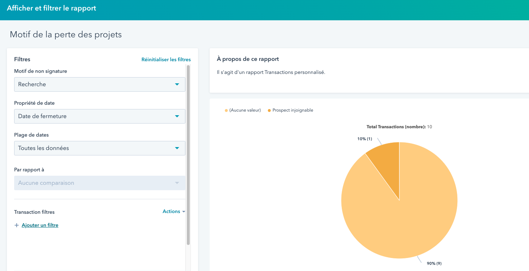Open the Aucune comparaison dropdown

click(100, 183)
